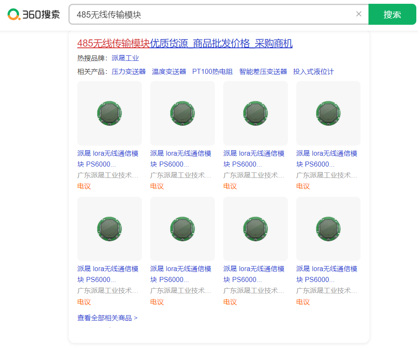Select the 压力变送器 related product
The width and height of the screenshot is (418, 355).
pos(128,71)
